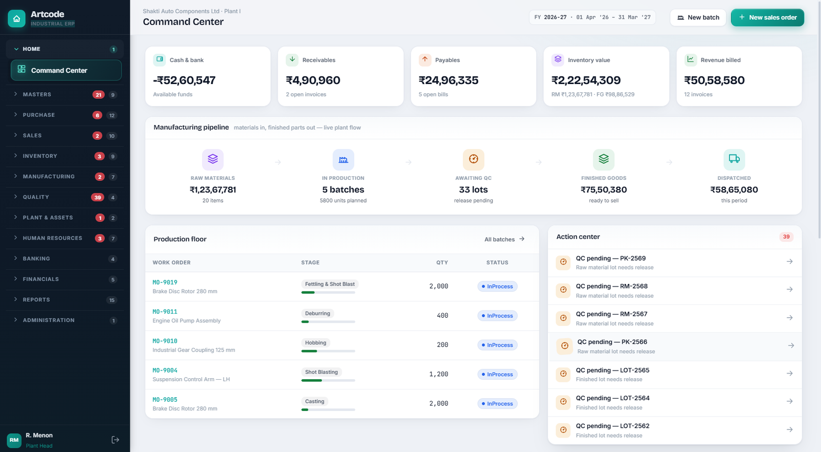Expand the Quality sidebar section
Image resolution: width=821 pixels, height=452 pixels.
(65, 197)
